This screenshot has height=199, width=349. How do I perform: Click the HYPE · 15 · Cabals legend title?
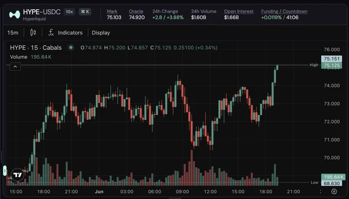click(x=36, y=48)
